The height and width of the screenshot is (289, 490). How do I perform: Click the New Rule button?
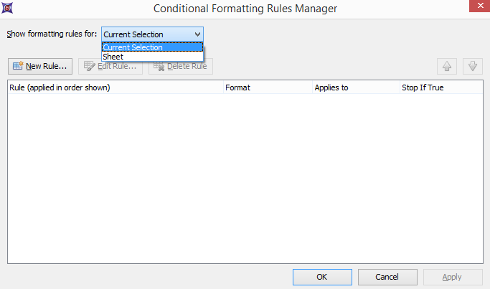[40, 66]
